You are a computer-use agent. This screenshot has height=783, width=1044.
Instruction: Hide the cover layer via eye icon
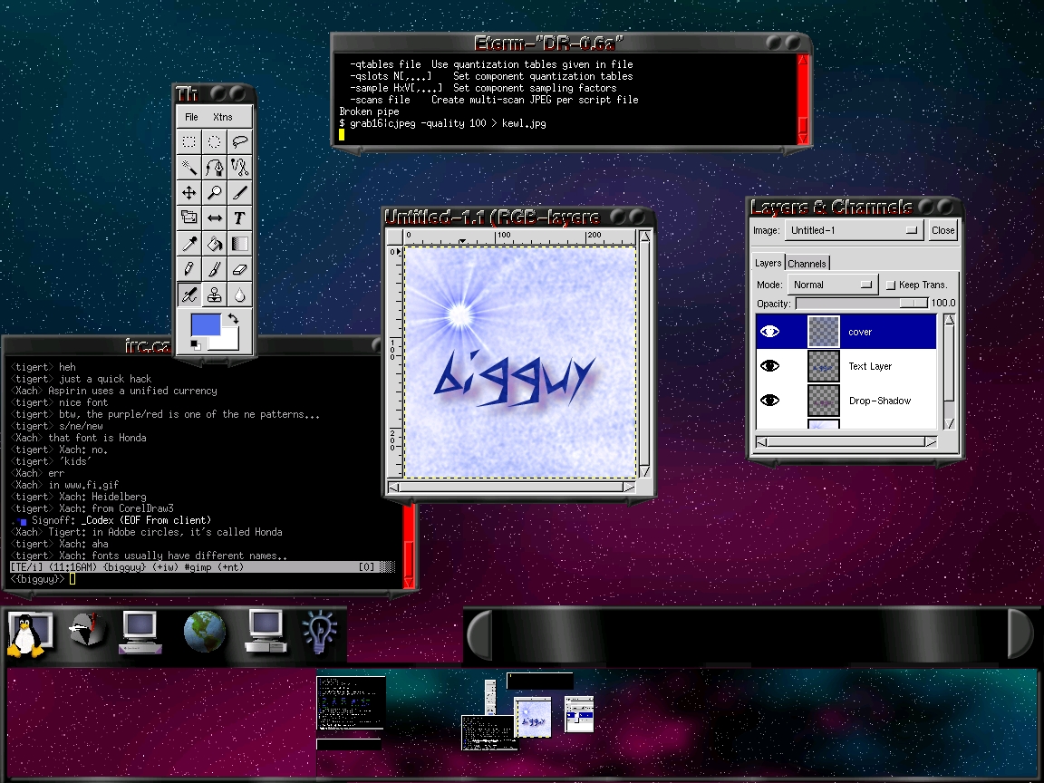769,332
